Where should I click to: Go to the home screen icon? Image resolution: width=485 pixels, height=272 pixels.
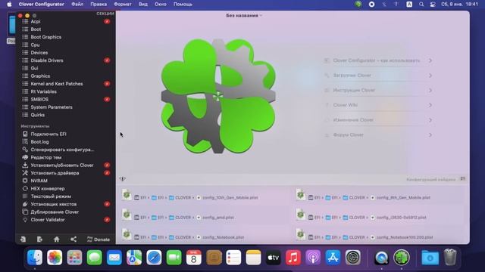click(56, 240)
